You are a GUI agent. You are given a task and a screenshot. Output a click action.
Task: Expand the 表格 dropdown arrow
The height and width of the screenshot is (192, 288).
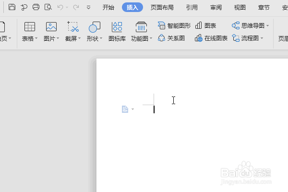[x=36, y=38]
